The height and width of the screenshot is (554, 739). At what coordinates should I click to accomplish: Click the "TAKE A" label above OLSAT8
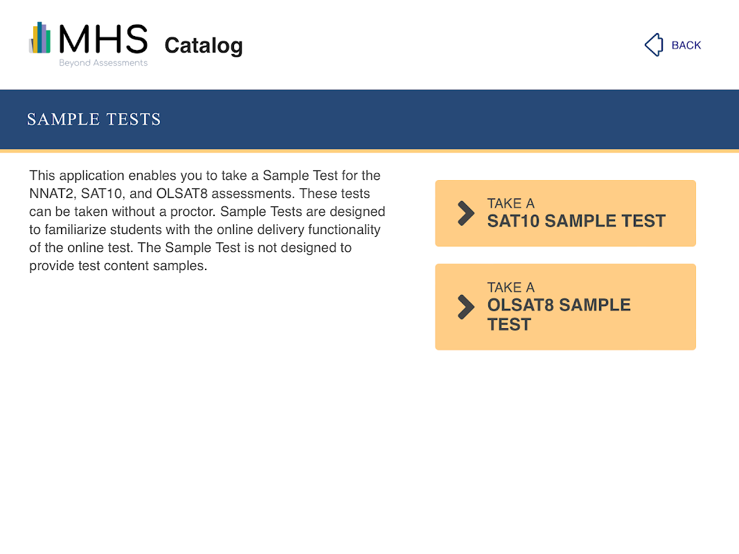click(x=510, y=287)
